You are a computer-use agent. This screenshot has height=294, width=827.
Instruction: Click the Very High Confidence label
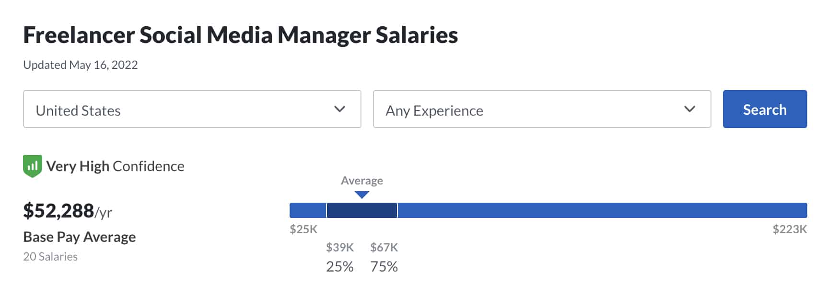coord(115,166)
